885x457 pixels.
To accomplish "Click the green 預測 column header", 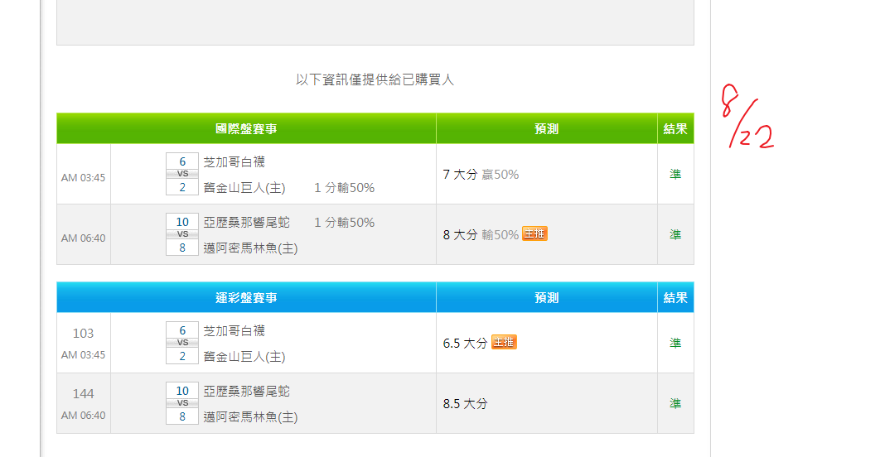I will click(546, 129).
